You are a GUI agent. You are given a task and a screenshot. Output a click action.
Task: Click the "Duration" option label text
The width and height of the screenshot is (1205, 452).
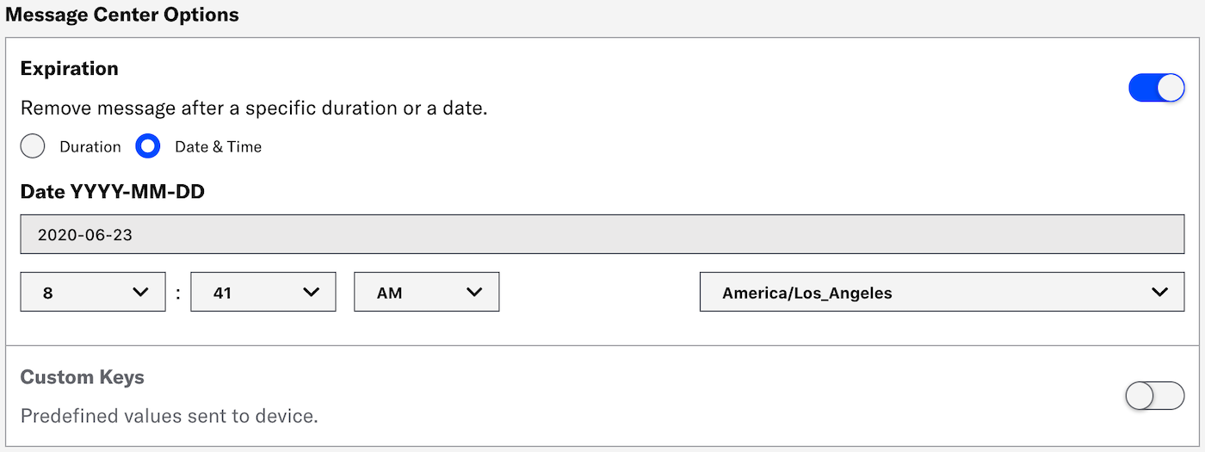90,147
